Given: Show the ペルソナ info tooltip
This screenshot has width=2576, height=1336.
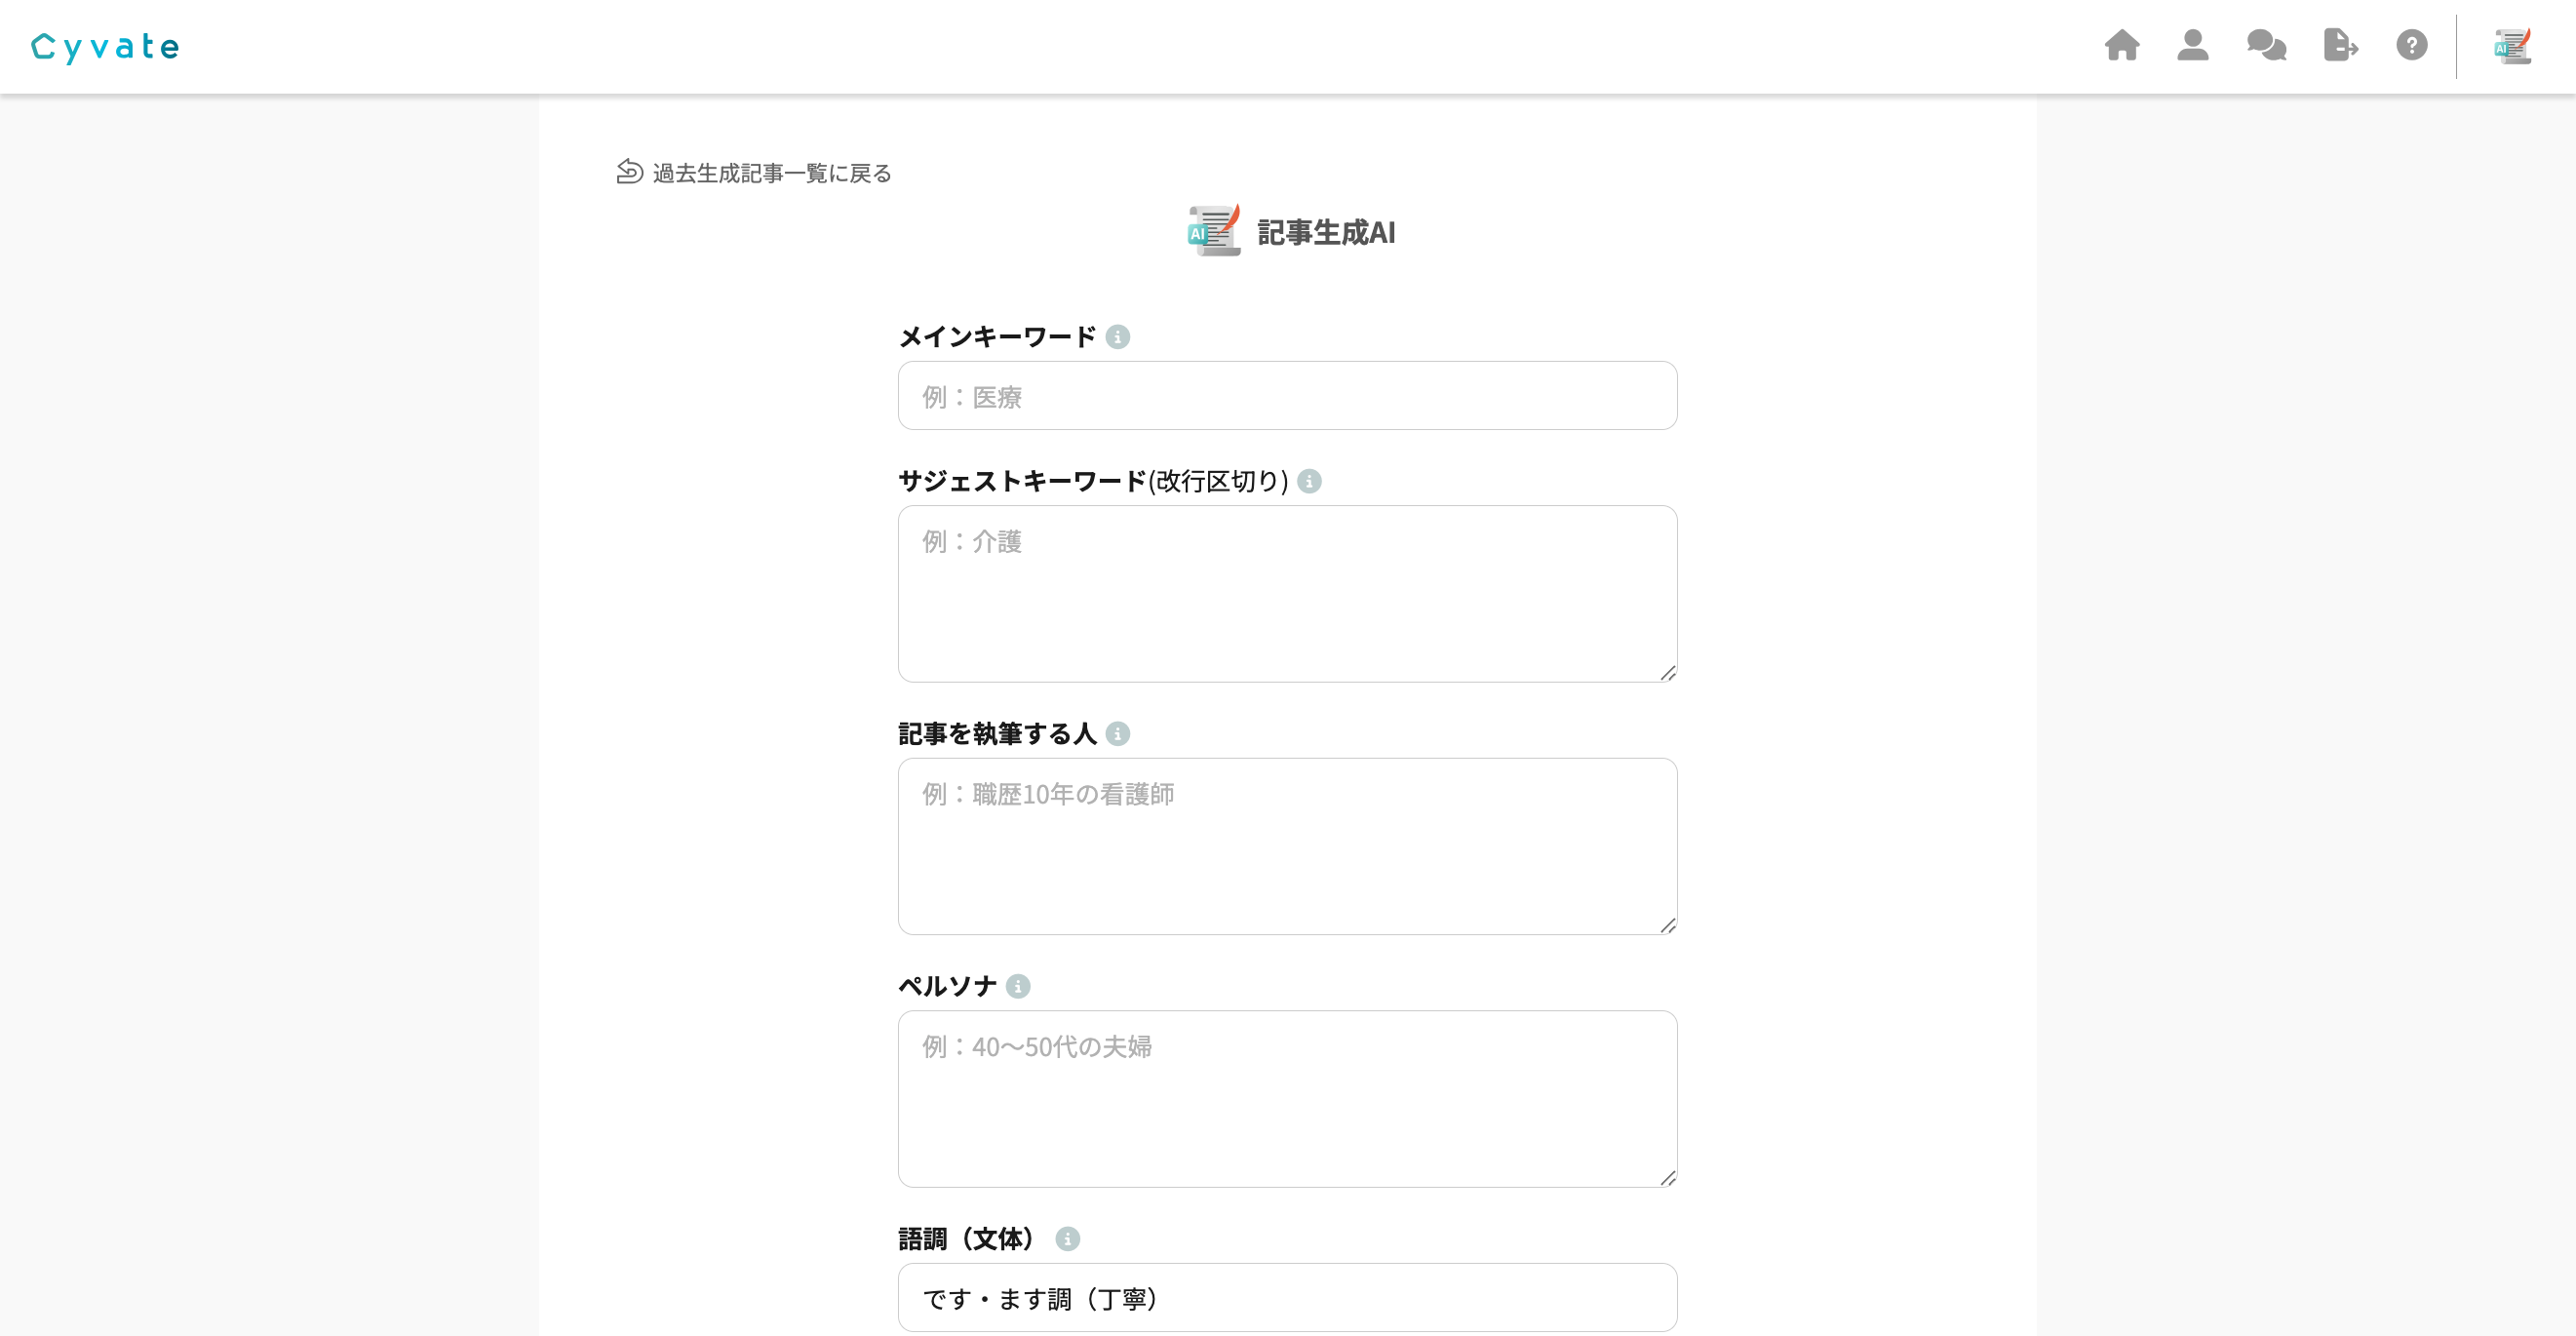Looking at the screenshot, I should tap(1018, 985).
